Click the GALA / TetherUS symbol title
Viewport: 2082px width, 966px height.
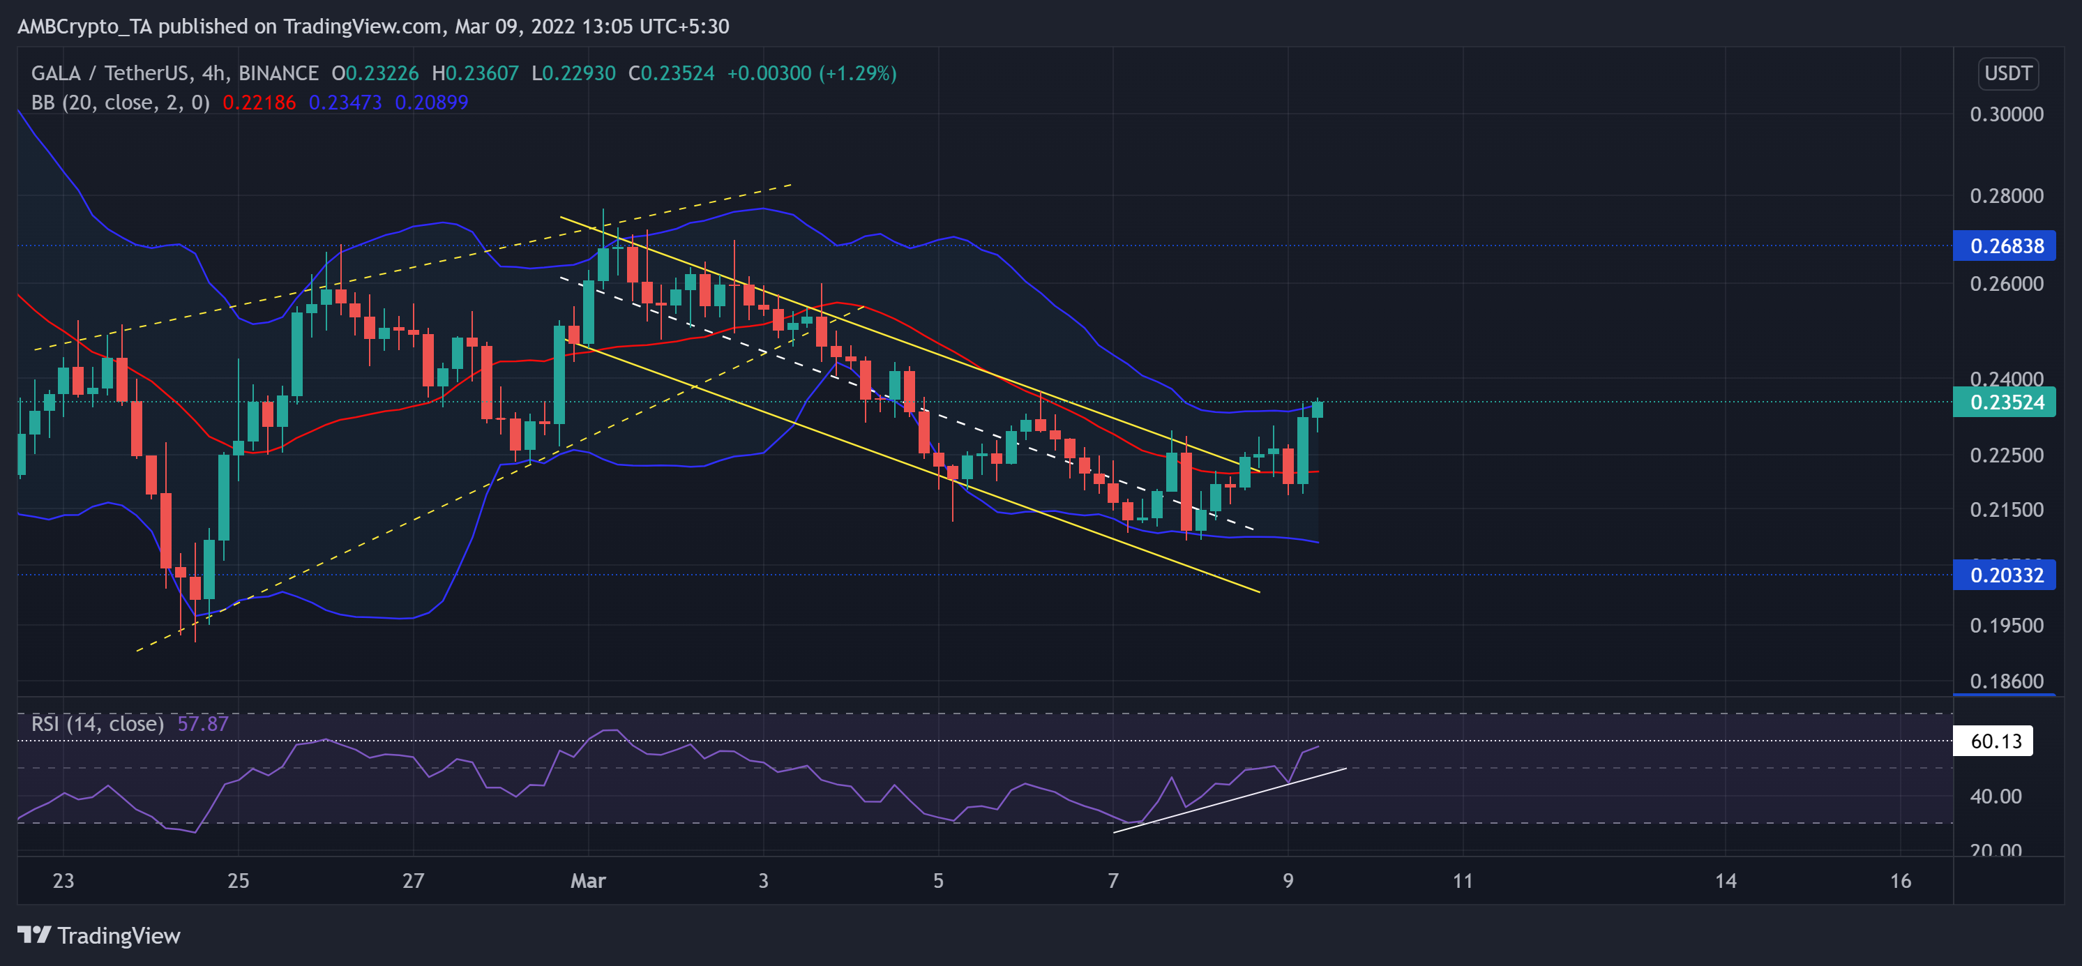[110, 73]
